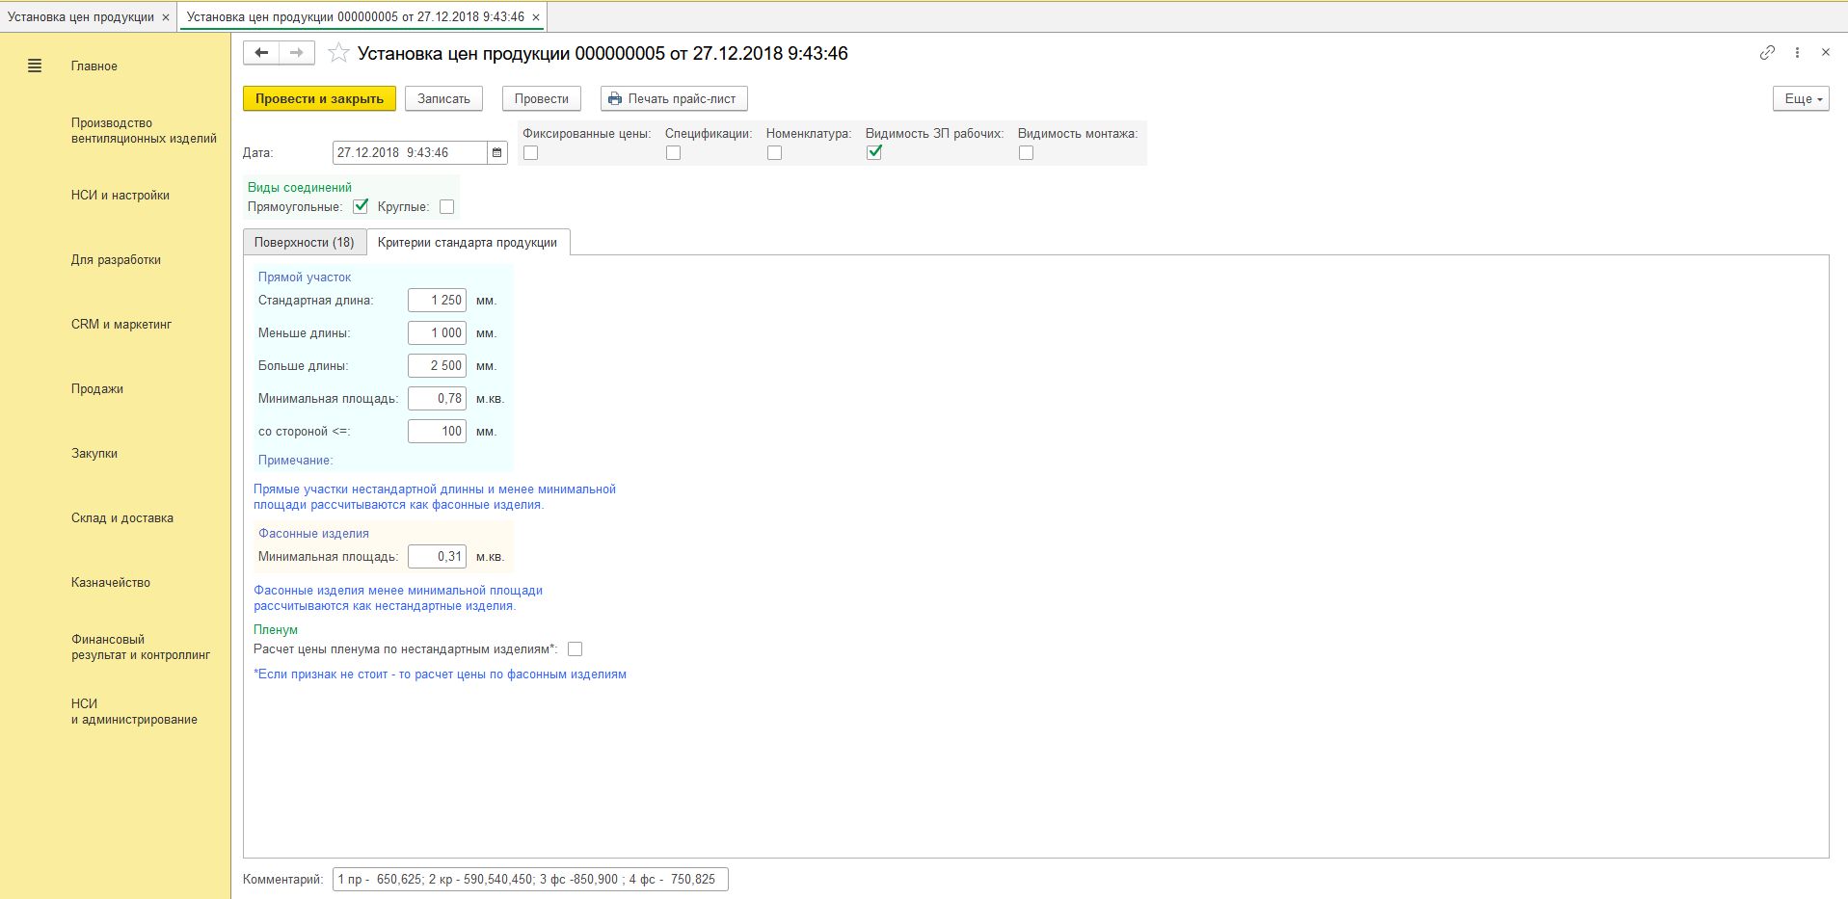Viewport: 1848px width, 899px height.
Task: Expand the 'Еще' dropdown menu
Action: point(1800,99)
